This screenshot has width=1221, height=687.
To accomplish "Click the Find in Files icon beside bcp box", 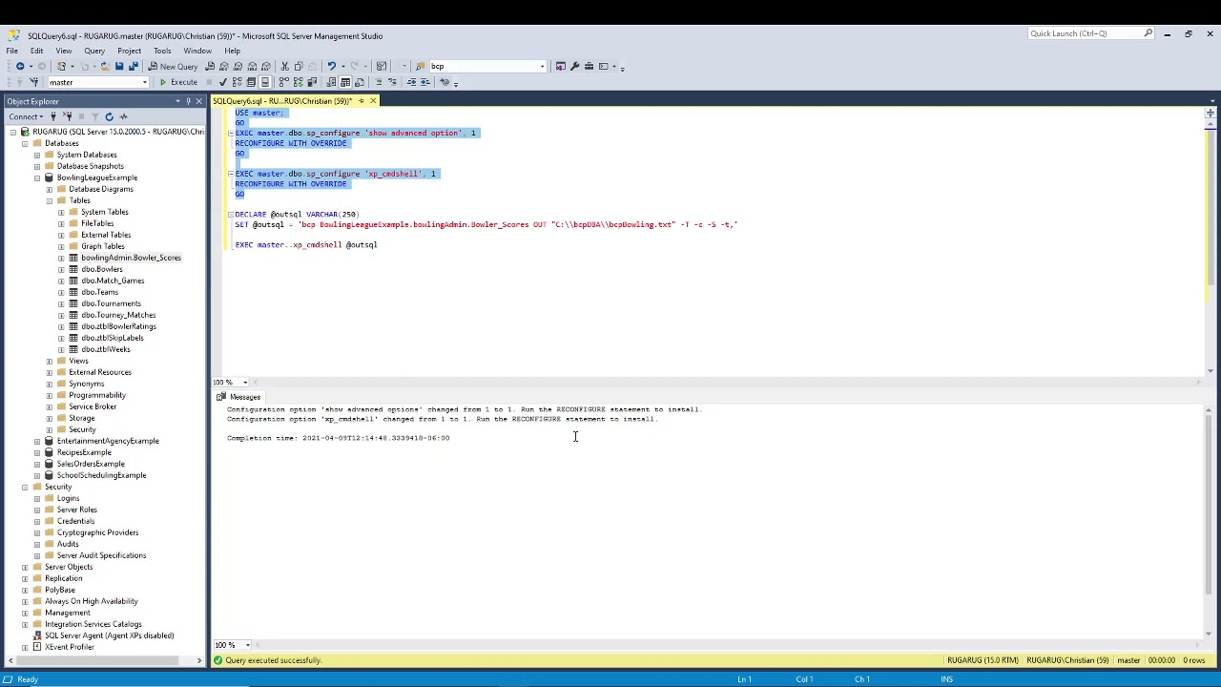I will click(x=420, y=66).
